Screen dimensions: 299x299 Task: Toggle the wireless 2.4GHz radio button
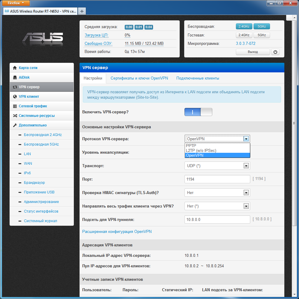pyautogui.click(x=244, y=26)
